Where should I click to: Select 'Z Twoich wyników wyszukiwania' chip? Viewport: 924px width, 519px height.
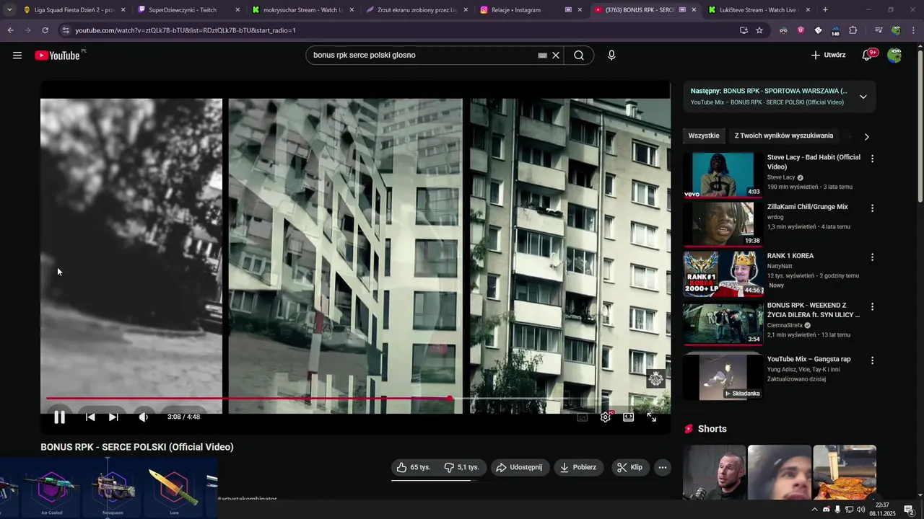(783, 136)
